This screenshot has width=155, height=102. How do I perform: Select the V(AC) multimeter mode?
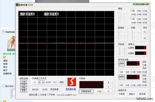[x=99, y=91]
